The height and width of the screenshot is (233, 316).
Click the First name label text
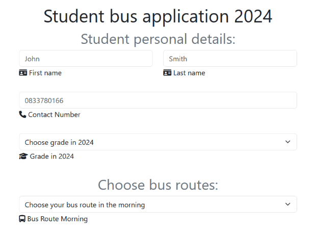(45, 73)
